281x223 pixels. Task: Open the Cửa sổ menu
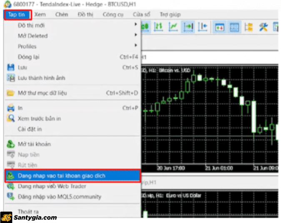click(141, 15)
